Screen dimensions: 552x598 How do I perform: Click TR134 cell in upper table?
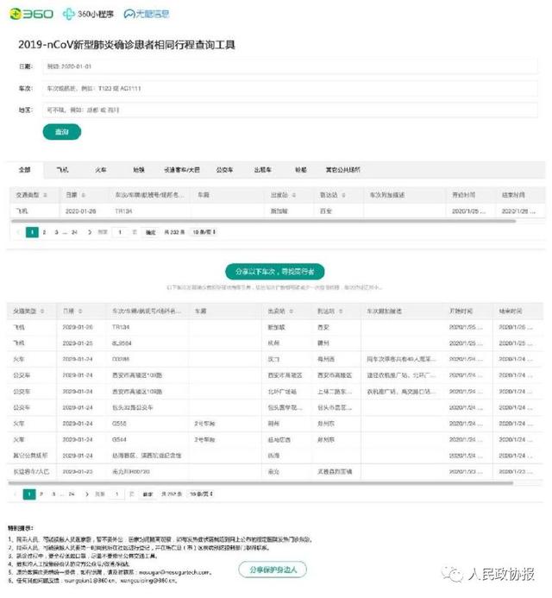(x=123, y=211)
